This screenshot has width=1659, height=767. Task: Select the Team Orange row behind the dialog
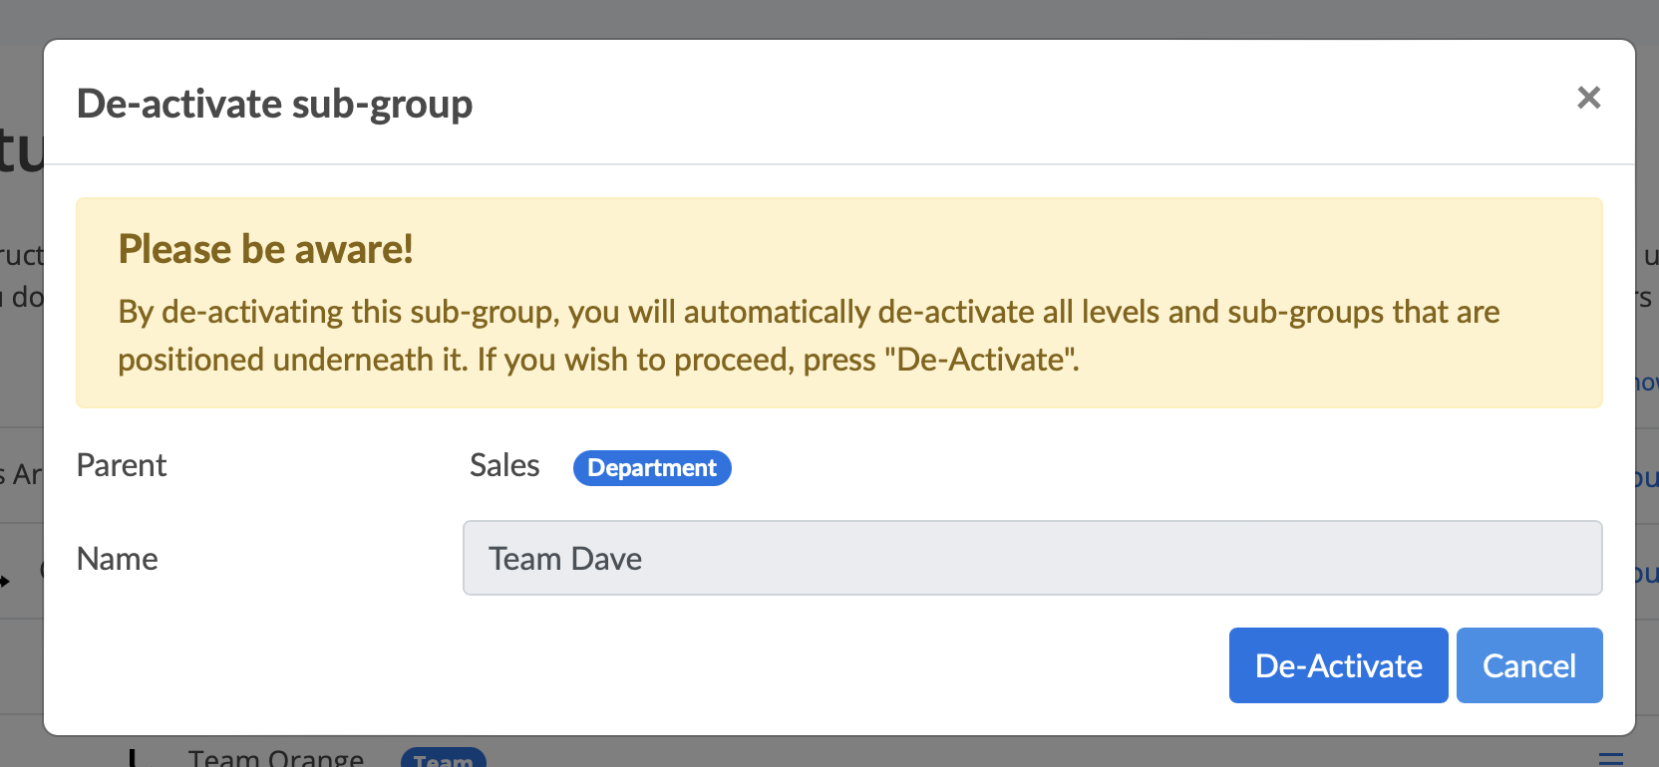pos(276,756)
